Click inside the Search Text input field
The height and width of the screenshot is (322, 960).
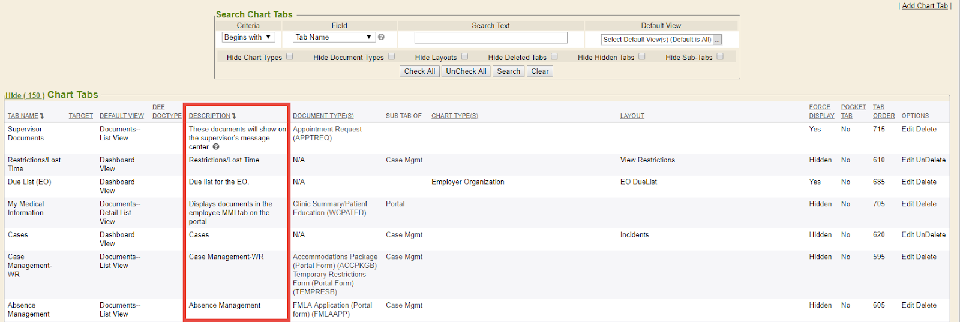(490, 38)
